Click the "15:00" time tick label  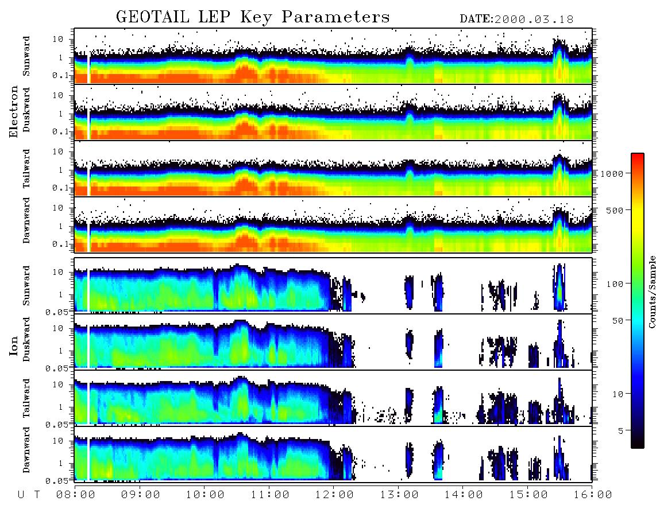click(528, 495)
